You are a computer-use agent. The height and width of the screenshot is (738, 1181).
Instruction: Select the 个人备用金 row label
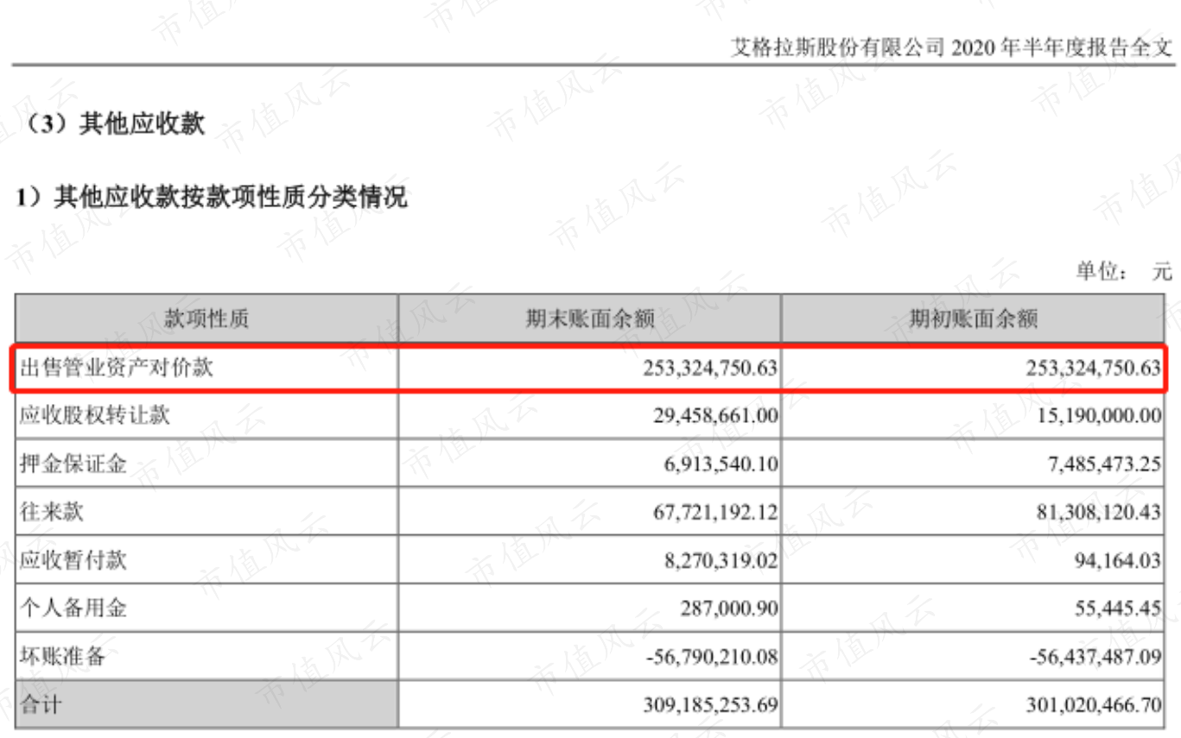[x=73, y=609]
